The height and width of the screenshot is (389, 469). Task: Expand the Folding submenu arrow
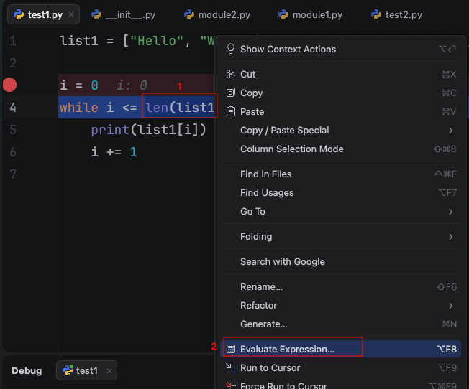pos(450,236)
